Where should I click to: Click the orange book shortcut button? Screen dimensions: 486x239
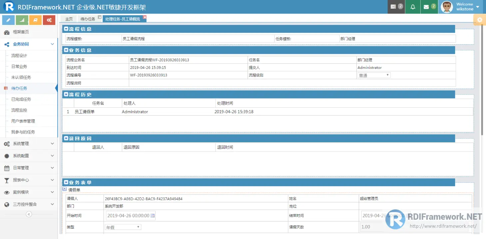[35, 20]
